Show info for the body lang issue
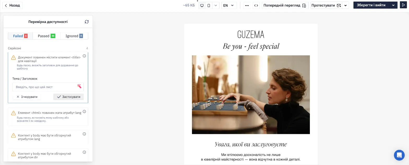 click(84, 134)
